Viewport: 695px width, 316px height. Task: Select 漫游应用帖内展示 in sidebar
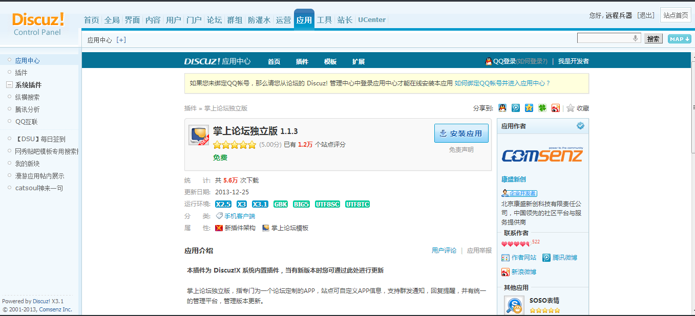point(39,176)
